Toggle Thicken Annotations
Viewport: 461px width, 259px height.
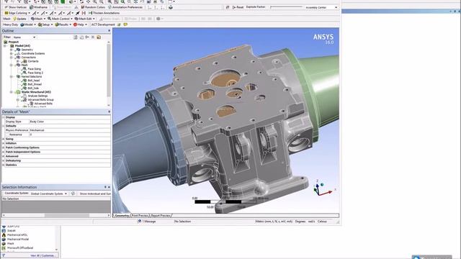pos(104,13)
